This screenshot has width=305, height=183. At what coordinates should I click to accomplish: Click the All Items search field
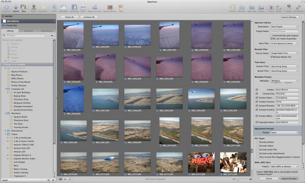click(x=24, y=35)
